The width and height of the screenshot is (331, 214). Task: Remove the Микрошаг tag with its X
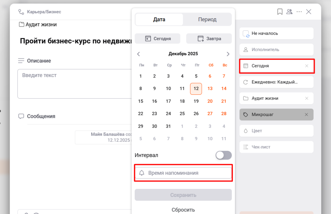(x=306, y=114)
